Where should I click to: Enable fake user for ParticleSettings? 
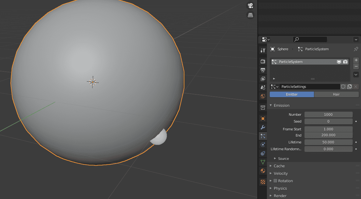(x=343, y=87)
